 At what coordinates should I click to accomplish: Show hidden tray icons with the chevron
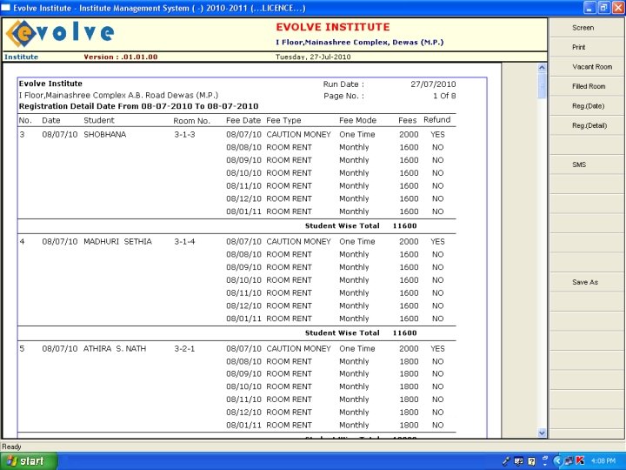(557, 460)
